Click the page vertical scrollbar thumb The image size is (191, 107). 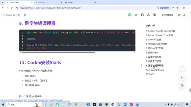(x=190, y=90)
